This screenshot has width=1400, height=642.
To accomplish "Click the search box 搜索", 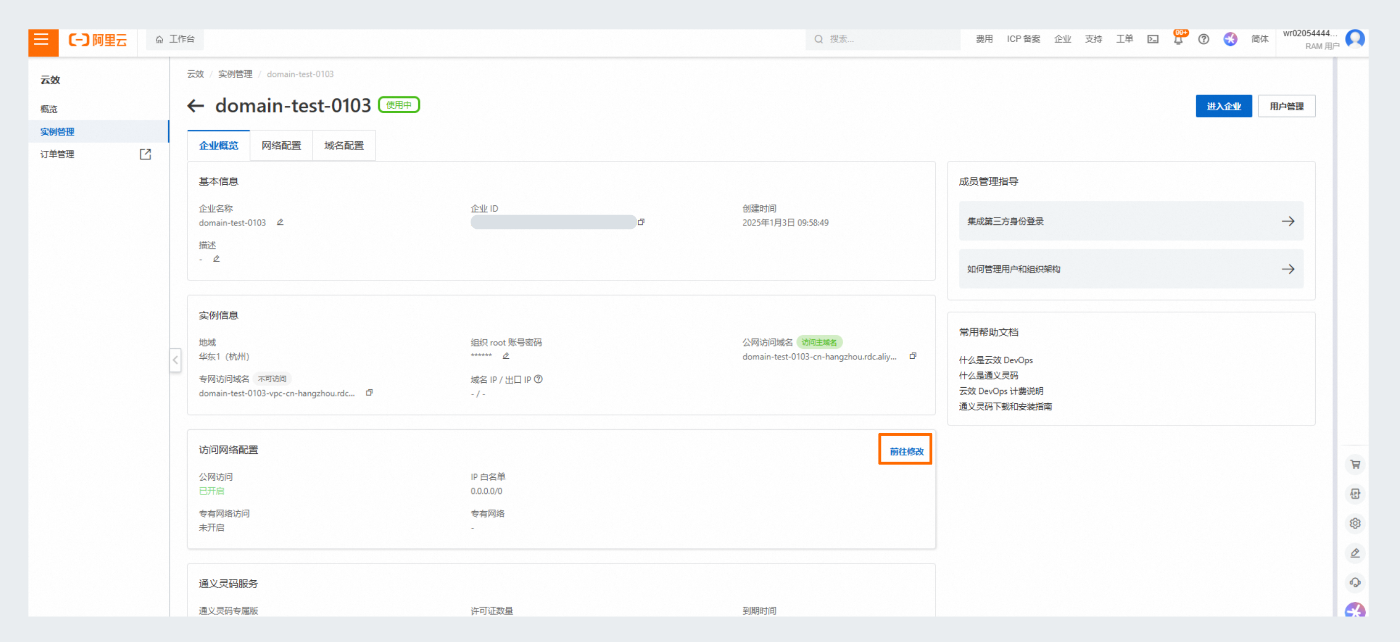I will tap(883, 39).
